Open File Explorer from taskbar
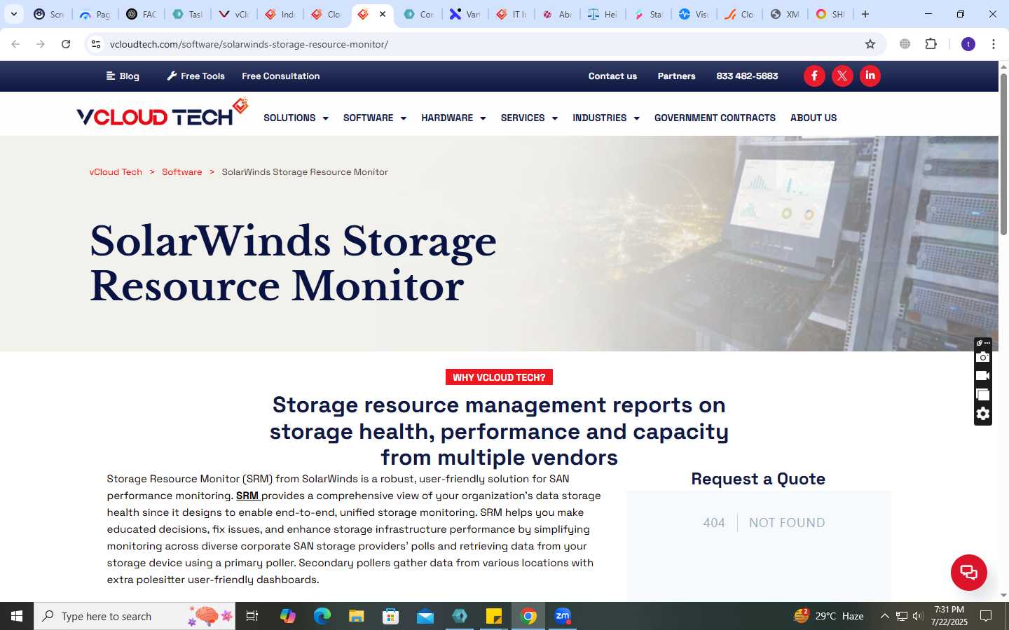Viewport: 1009px width, 630px height. pyautogui.click(x=357, y=616)
